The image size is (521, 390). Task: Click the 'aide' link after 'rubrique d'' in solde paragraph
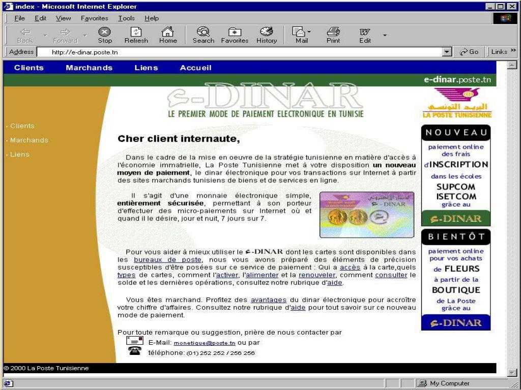(x=335, y=283)
